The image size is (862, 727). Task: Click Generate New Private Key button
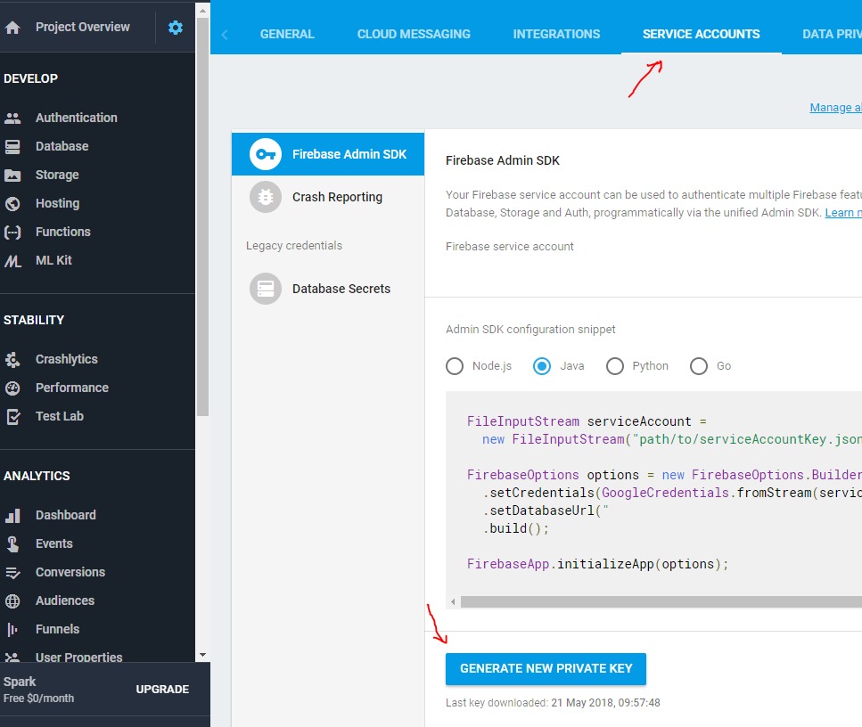pos(546,669)
